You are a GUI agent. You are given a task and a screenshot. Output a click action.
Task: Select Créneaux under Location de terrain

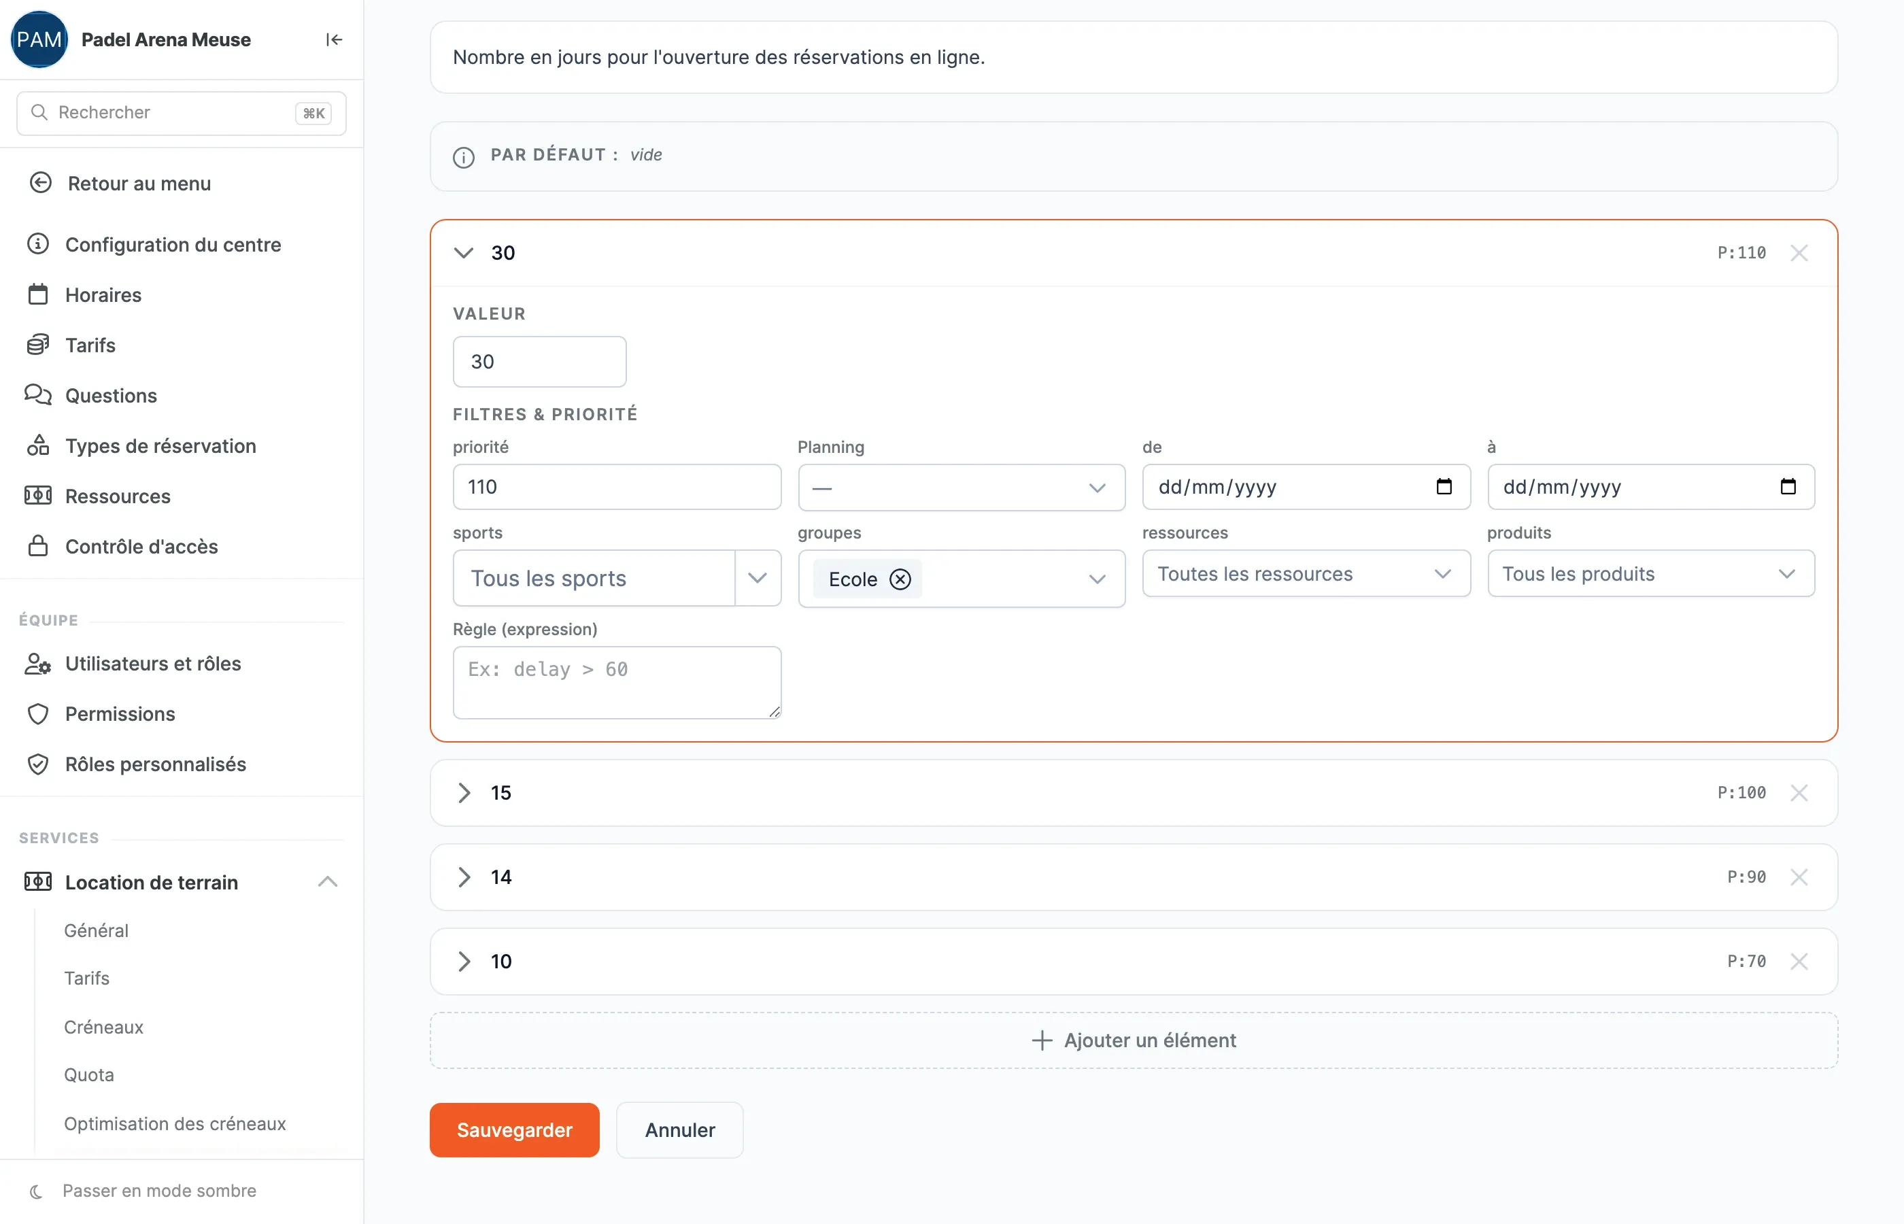104,1027
